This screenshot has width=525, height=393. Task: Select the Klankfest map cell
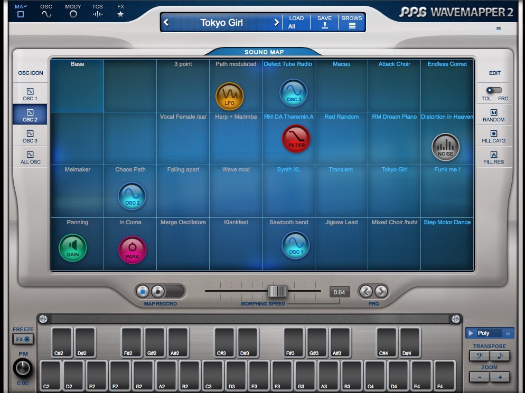[236, 244]
